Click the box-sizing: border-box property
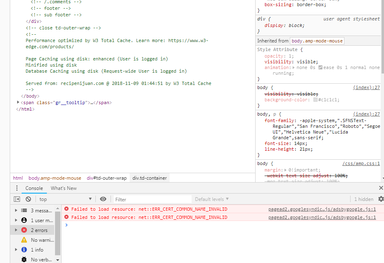Image resolution: width=384 pixels, height=263 pixels. click(x=295, y=4)
